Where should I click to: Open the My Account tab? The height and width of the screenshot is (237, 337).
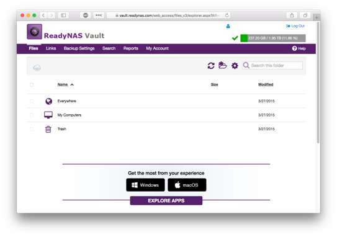click(x=157, y=48)
